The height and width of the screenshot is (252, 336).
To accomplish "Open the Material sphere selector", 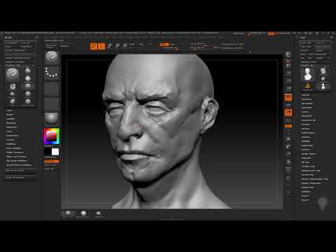I will [52, 119].
